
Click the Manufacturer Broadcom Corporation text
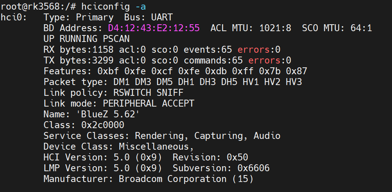pyautogui.click(x=148, y=179)
